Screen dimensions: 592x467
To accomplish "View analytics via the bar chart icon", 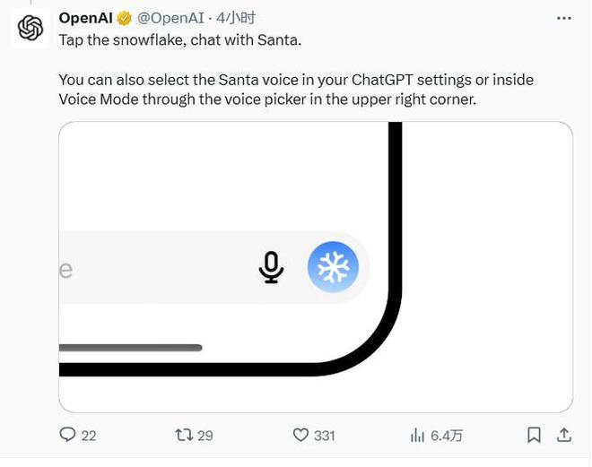I will click(417, 435).
